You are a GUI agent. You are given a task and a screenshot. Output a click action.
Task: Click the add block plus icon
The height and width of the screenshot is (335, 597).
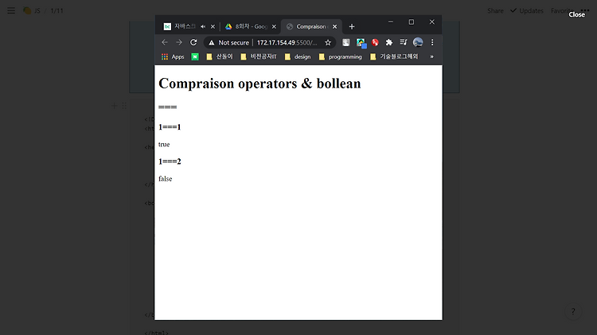[x=114, y=106]
